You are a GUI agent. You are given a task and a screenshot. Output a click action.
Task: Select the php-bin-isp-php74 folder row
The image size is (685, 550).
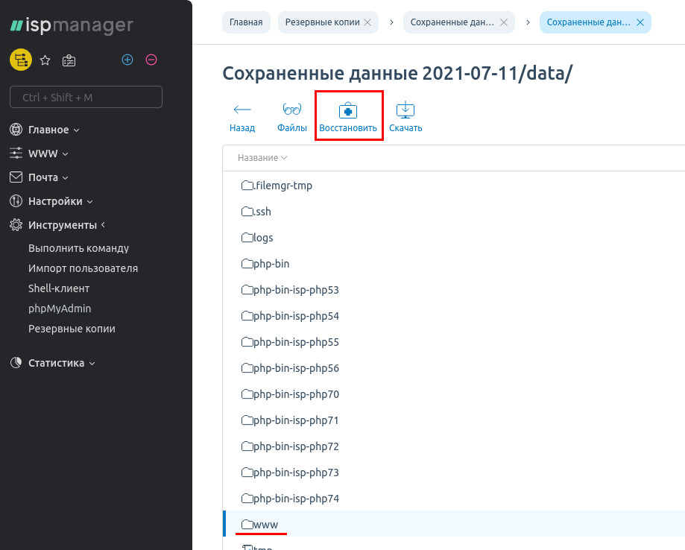click(x=296, y=499)
